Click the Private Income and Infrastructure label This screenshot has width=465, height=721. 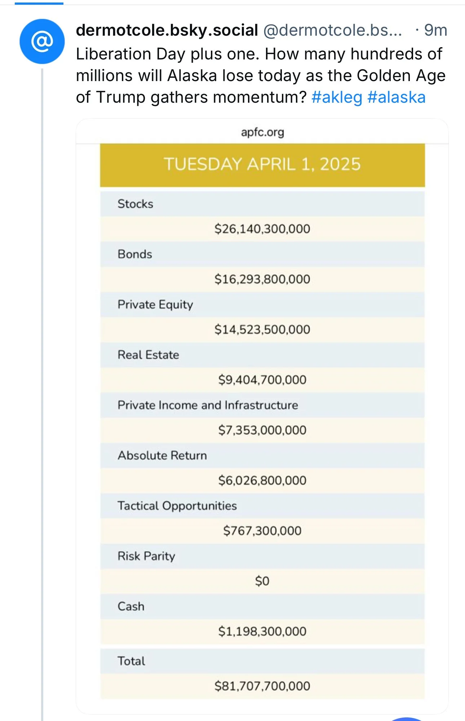click(208, 405)
